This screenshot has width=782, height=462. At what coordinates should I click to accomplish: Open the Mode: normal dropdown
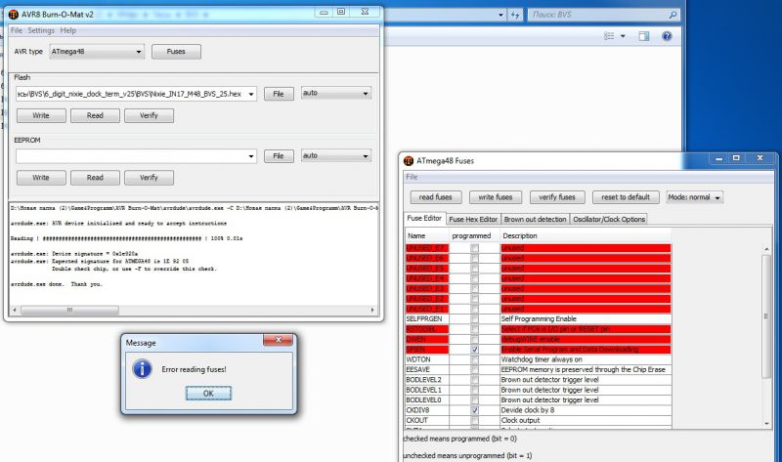tap(695, 196)
